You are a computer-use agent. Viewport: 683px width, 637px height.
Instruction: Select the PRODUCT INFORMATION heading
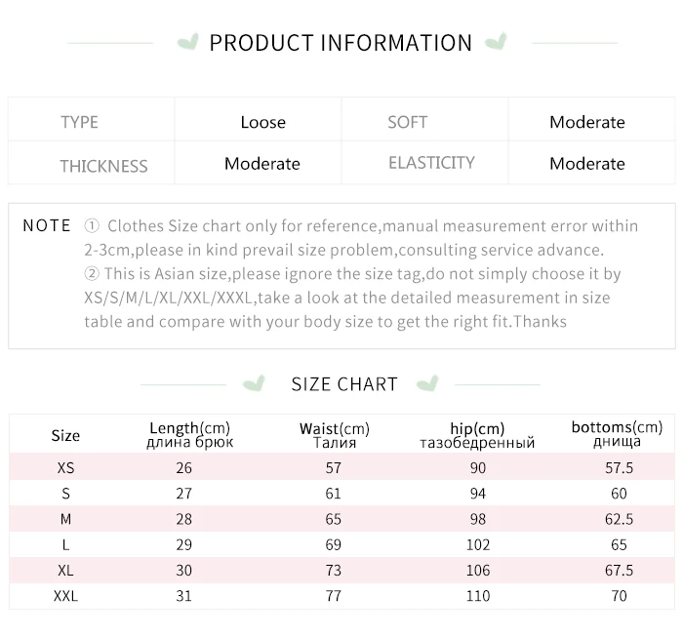point(341,43)
